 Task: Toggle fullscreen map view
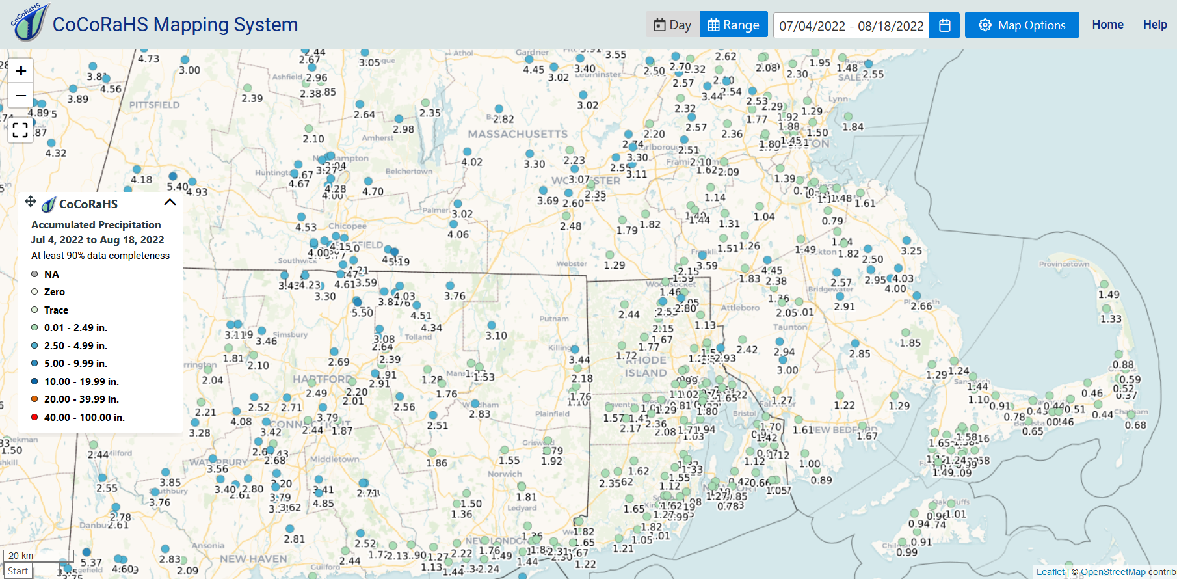coord(21,130)
